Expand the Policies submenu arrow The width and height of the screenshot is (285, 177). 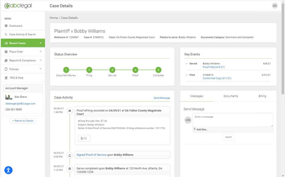coord(41,69)
